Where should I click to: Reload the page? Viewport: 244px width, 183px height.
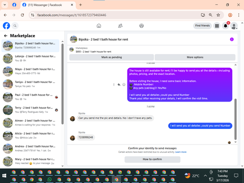(22, 15)
